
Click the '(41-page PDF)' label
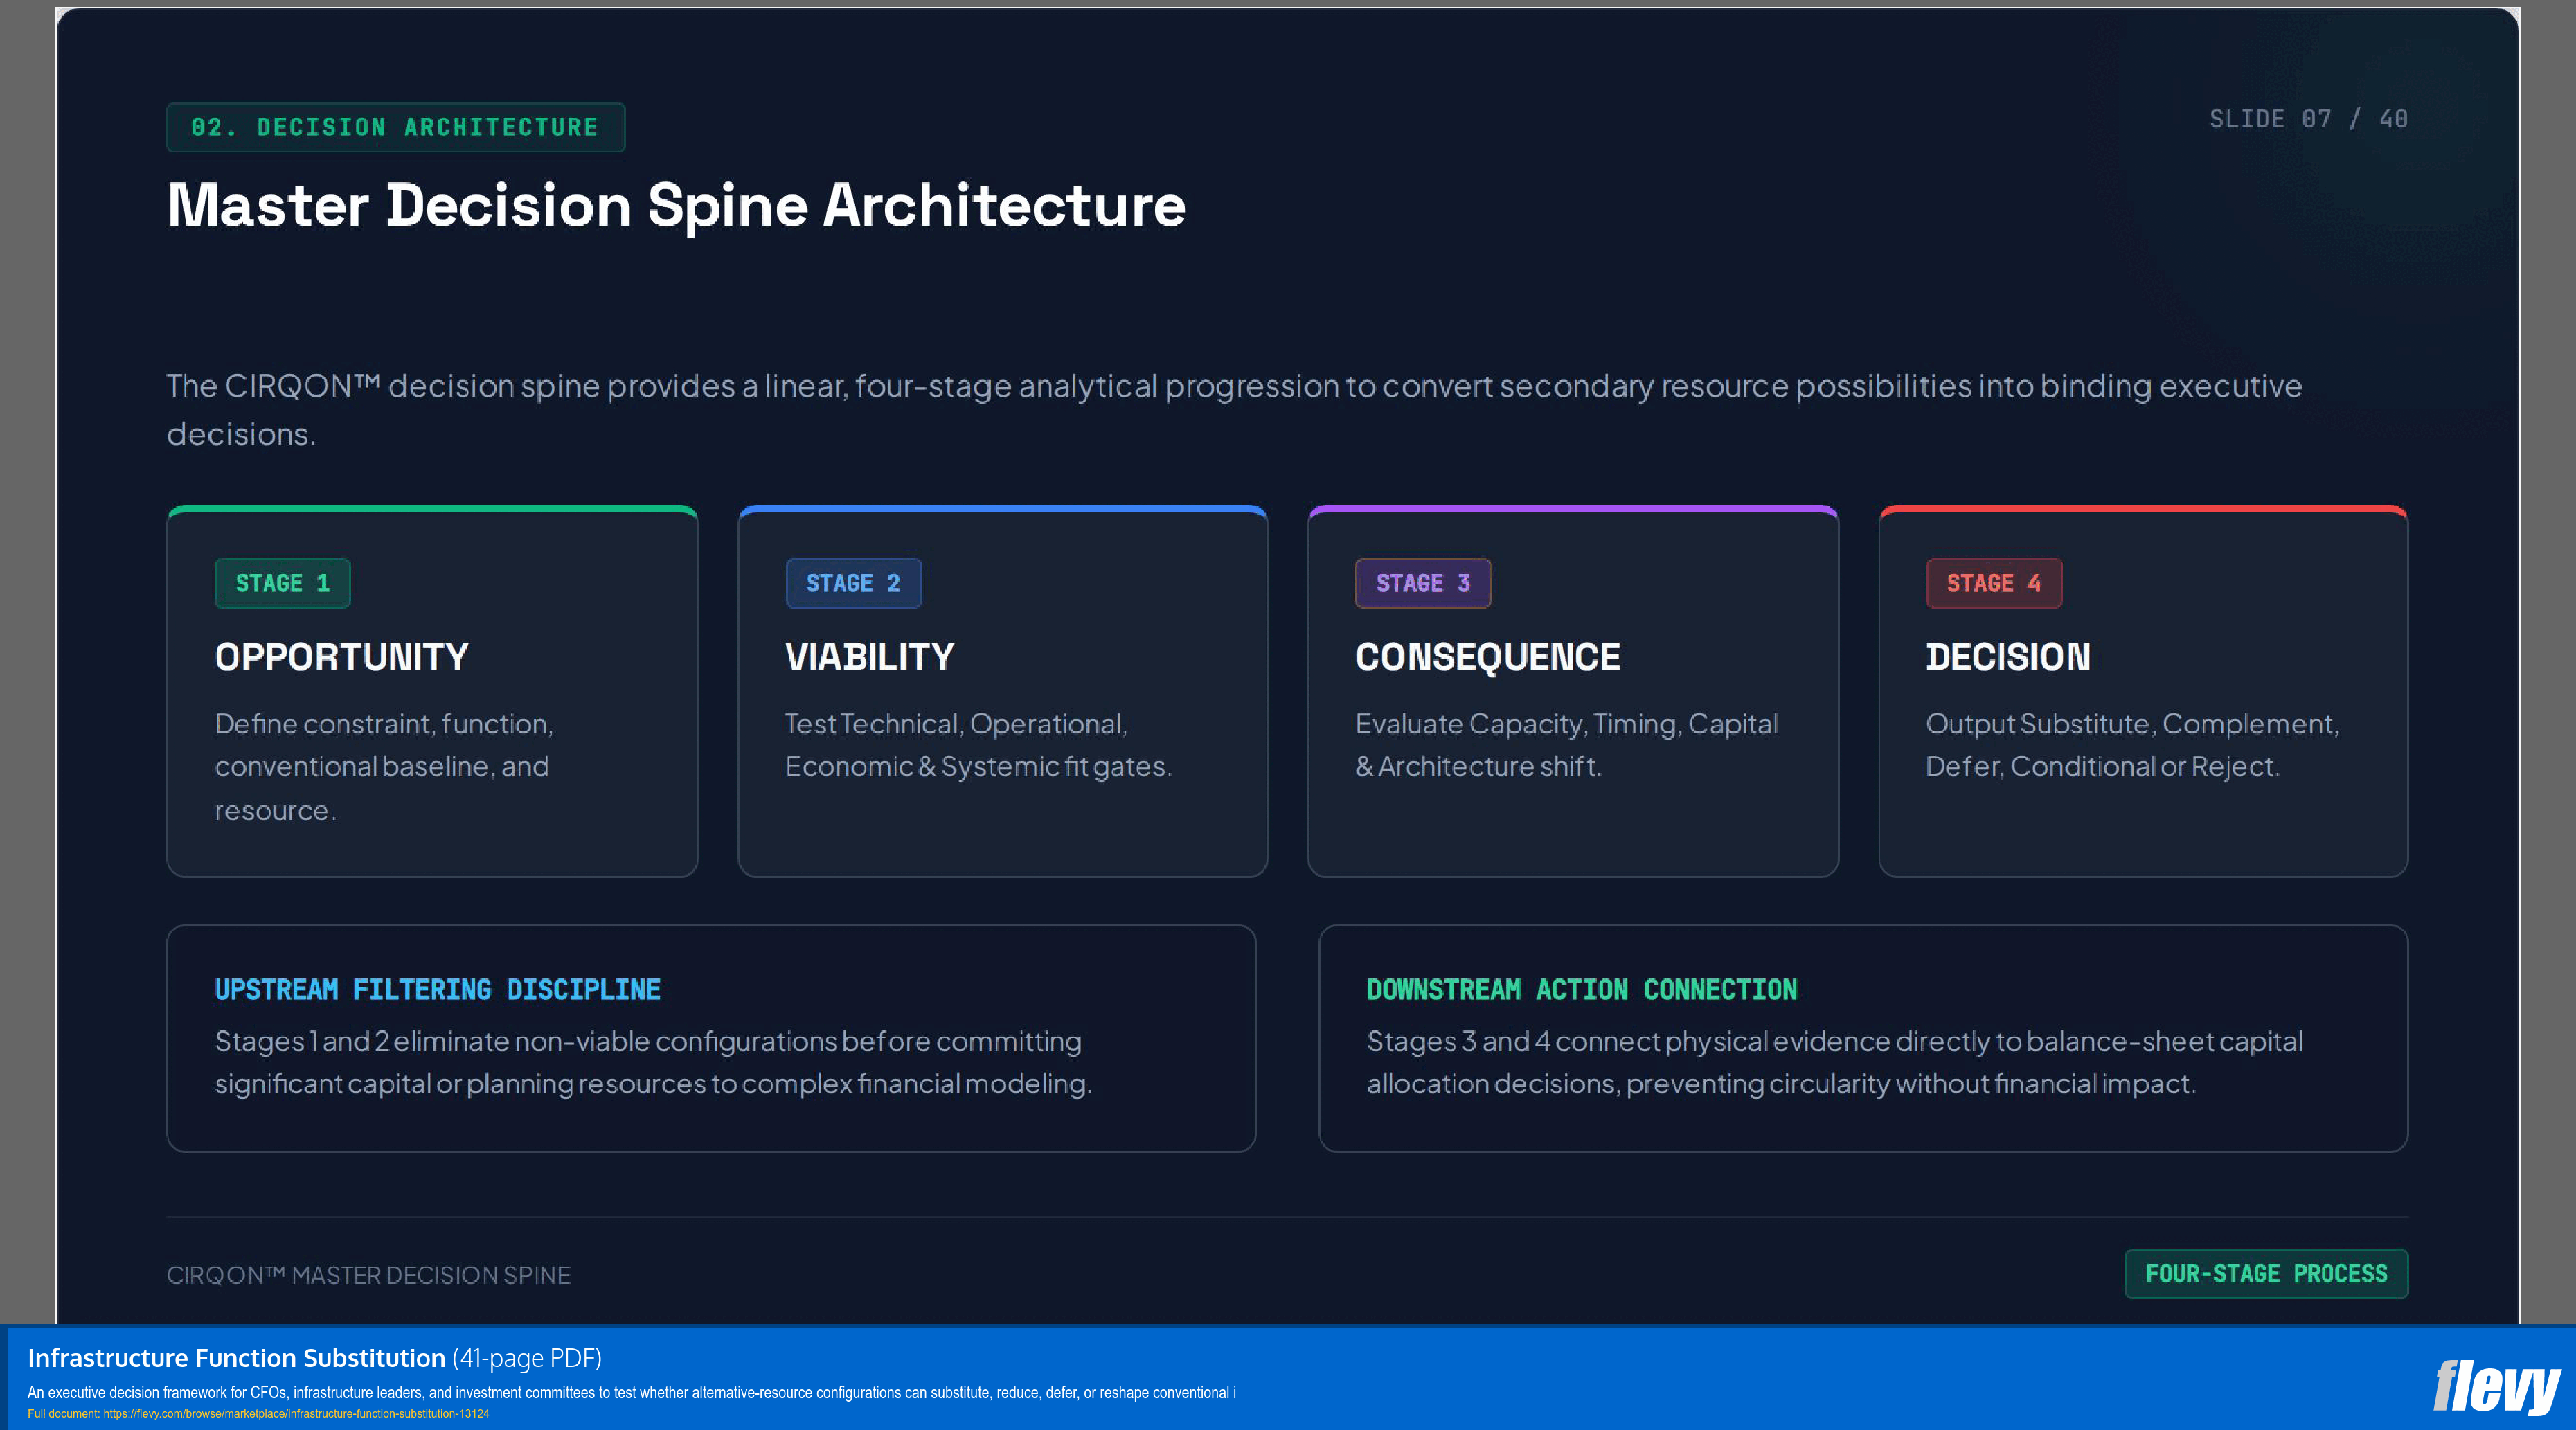(x=527, y=1358)
